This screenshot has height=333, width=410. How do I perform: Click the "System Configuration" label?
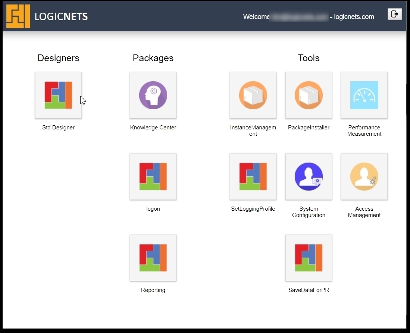click(x=309, y=212)
